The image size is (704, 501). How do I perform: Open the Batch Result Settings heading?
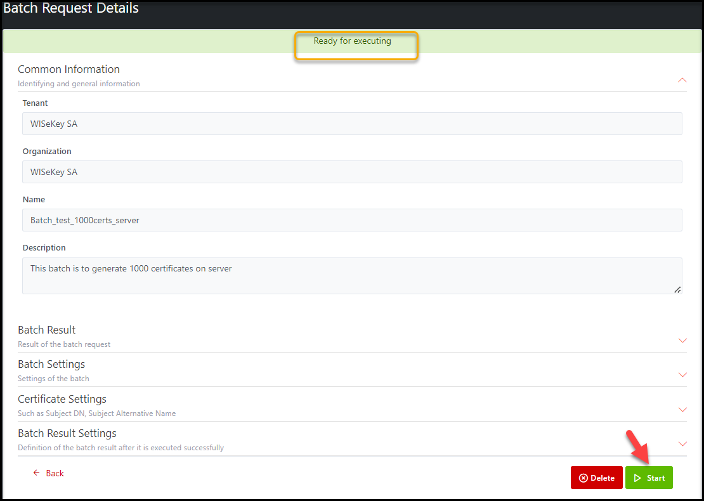point(67,434)
